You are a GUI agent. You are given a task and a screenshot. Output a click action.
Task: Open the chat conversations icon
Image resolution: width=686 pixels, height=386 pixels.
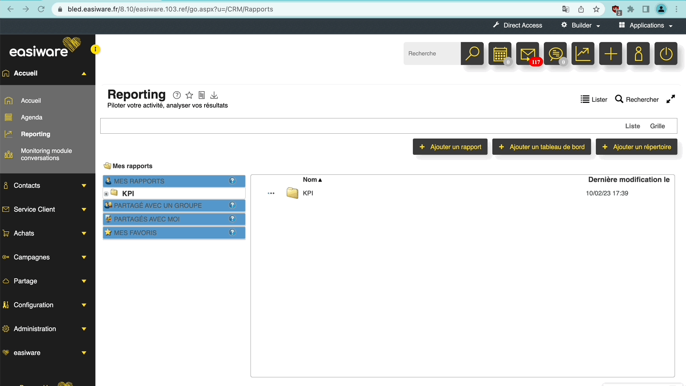click(x=555, y=54)
